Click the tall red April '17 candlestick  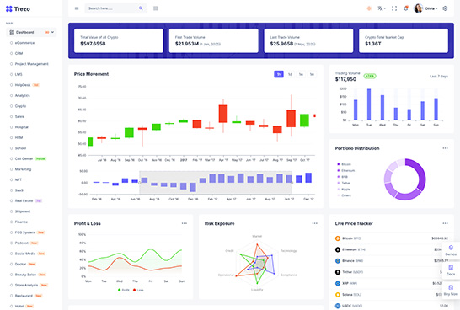[x=223, y=114]
